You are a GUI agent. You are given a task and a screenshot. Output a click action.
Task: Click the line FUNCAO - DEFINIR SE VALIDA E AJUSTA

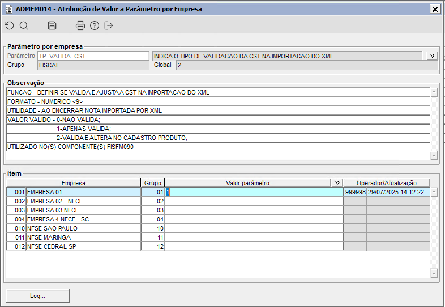(218, 92)
